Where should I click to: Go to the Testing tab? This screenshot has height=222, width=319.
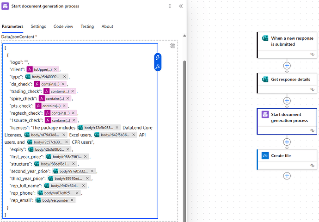(87, 26)
